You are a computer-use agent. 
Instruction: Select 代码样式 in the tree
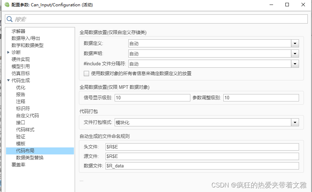pyautogui.click(x=25, y=130)
